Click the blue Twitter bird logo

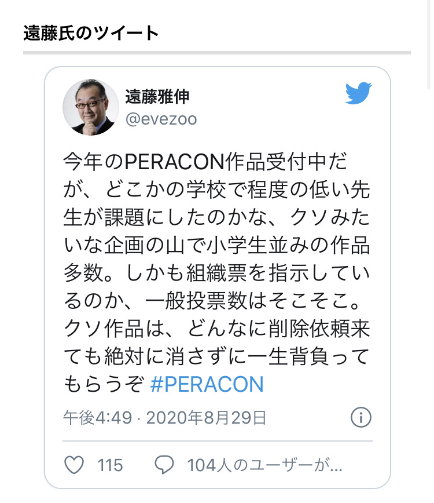pos(358,93)
